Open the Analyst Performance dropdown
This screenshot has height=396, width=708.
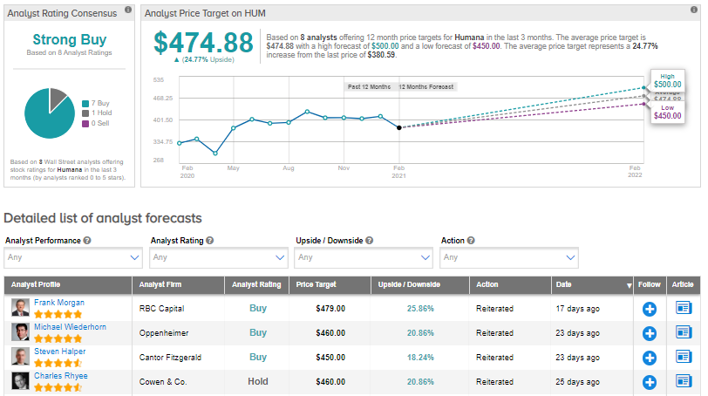73,257
